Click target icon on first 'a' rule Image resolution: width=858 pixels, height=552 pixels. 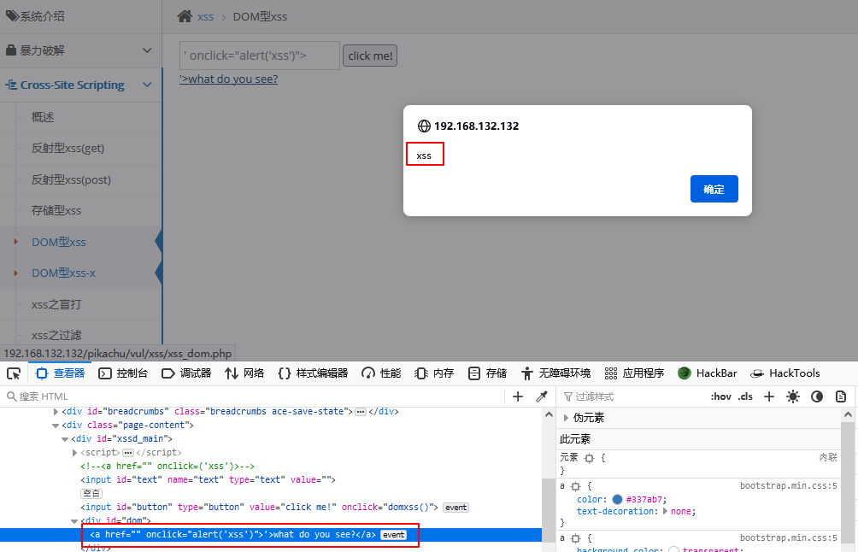576,486
